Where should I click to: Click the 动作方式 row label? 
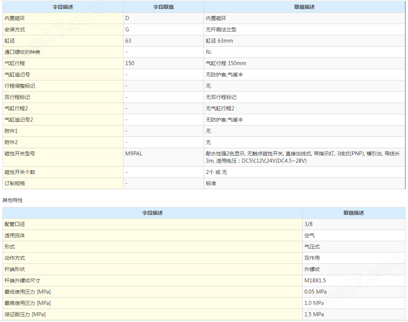tap(15, 258)
